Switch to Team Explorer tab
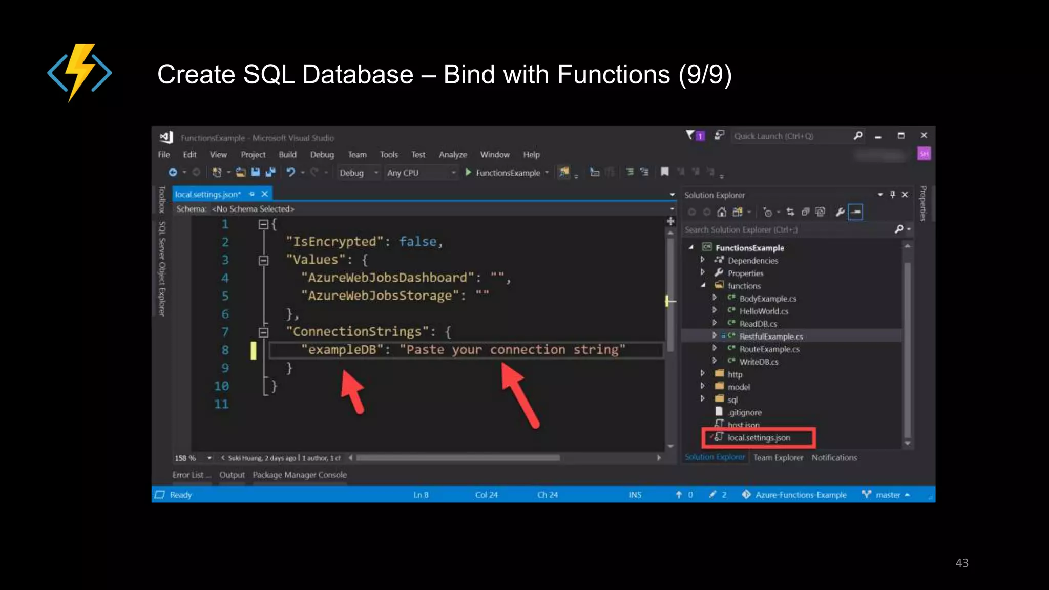 point(778,457)
